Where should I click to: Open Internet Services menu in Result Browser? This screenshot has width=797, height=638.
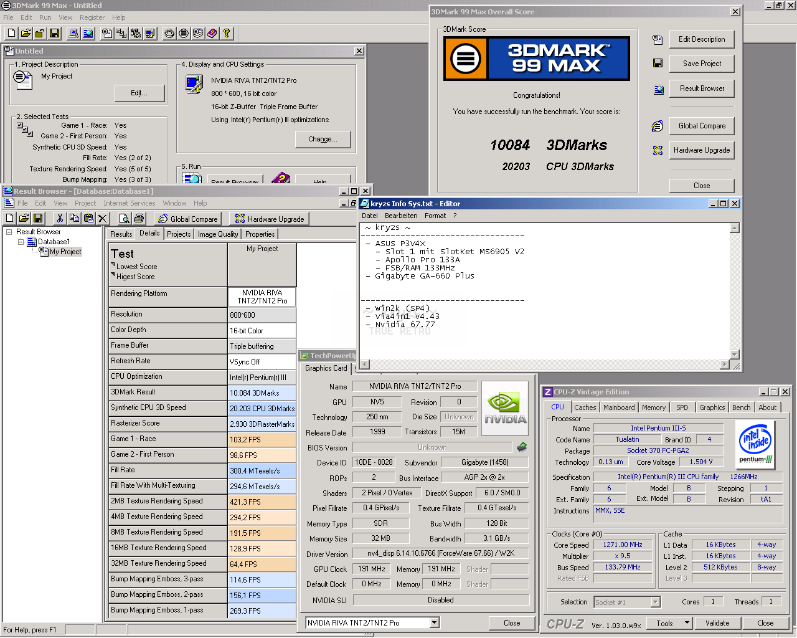(x=130, y=203)
